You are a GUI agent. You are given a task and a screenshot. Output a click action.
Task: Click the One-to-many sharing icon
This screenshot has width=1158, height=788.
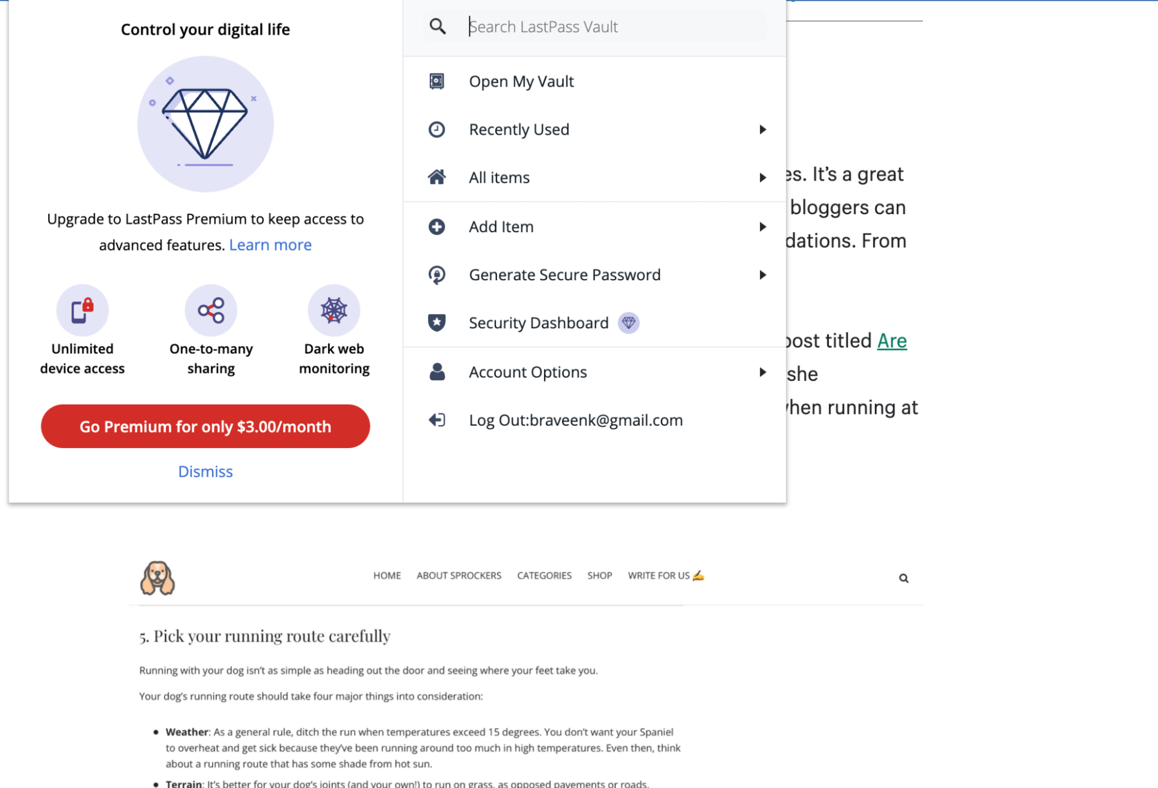211,310
